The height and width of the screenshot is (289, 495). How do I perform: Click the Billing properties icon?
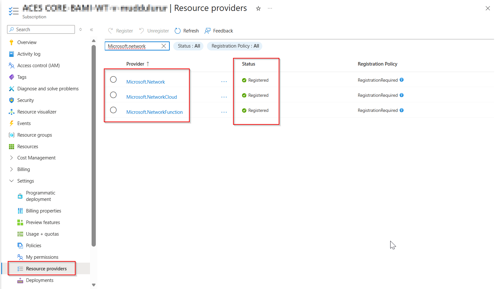[x=20, y=211]
